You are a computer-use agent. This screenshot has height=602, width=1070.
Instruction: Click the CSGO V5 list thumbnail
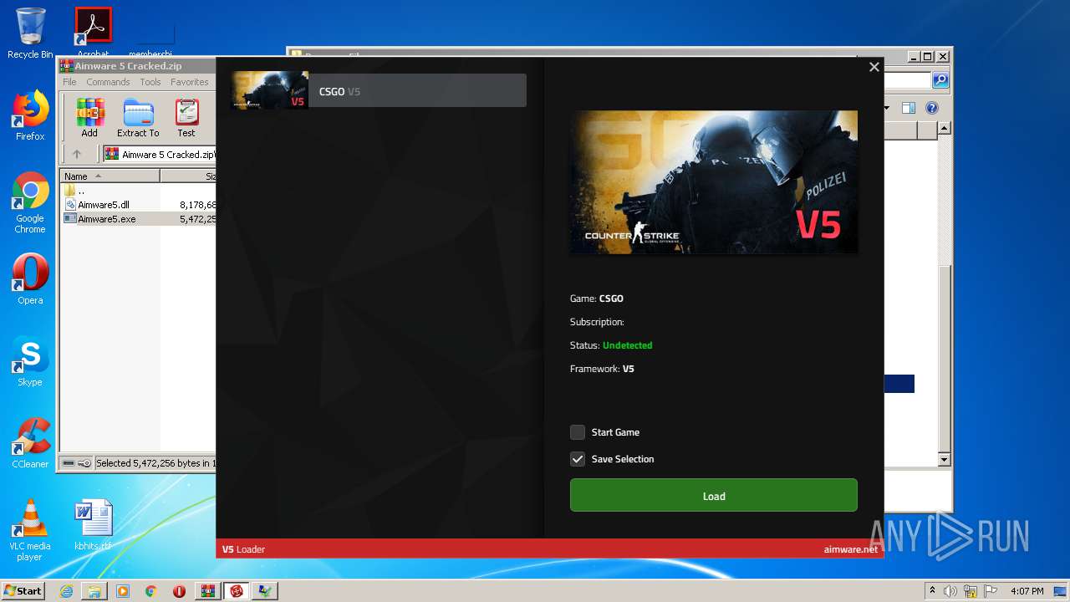click(x=269, y=90)
